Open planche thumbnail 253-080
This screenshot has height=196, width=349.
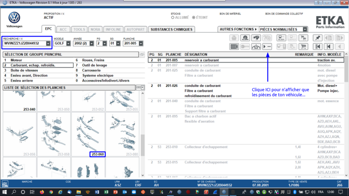coord(123,134)
